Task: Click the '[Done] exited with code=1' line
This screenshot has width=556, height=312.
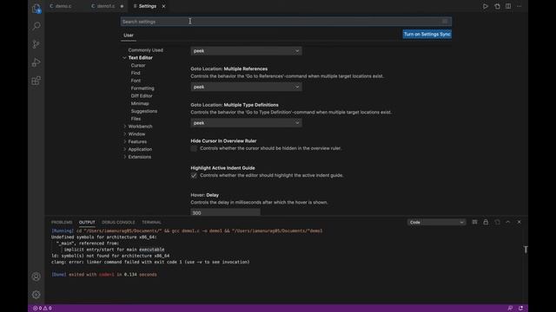Action: (104, 275)
